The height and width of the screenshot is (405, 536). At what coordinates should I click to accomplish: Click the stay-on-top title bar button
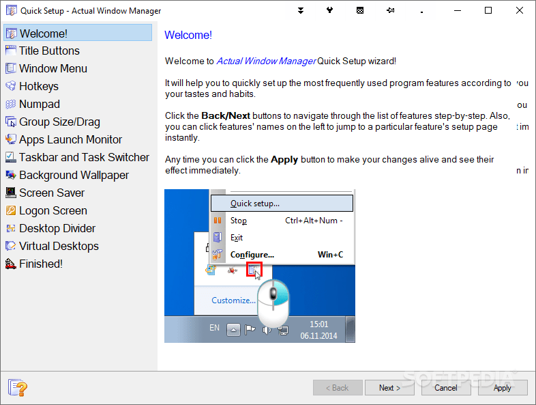pos(329,10)
